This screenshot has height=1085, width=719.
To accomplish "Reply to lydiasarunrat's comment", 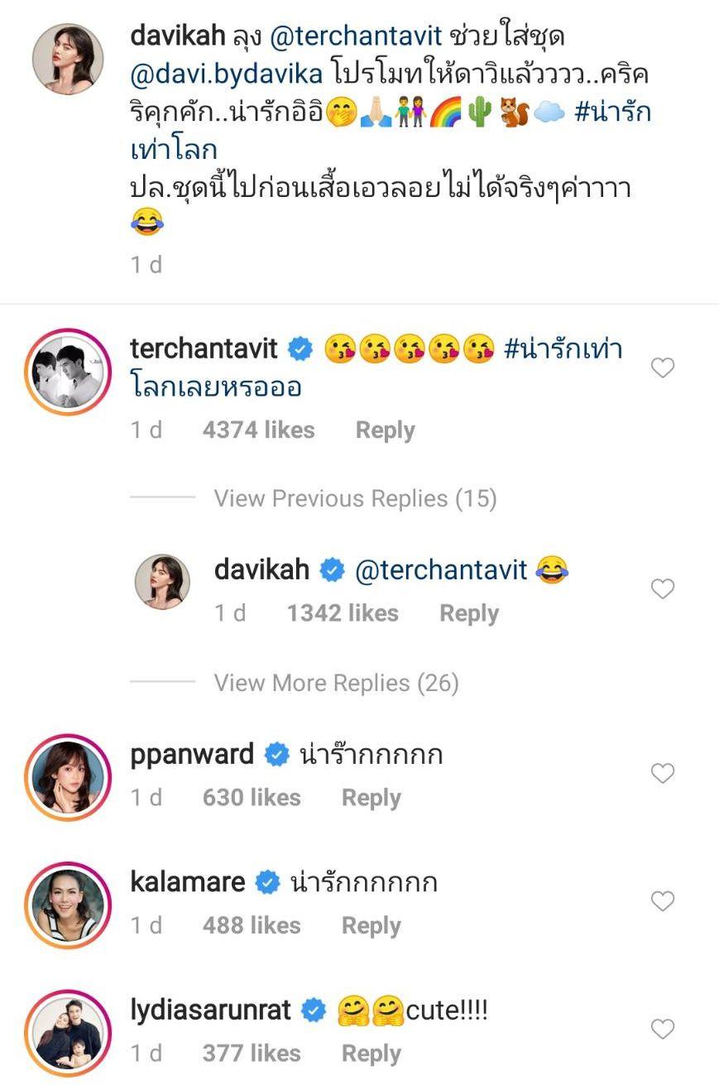I will click(x=371, y=1054).
